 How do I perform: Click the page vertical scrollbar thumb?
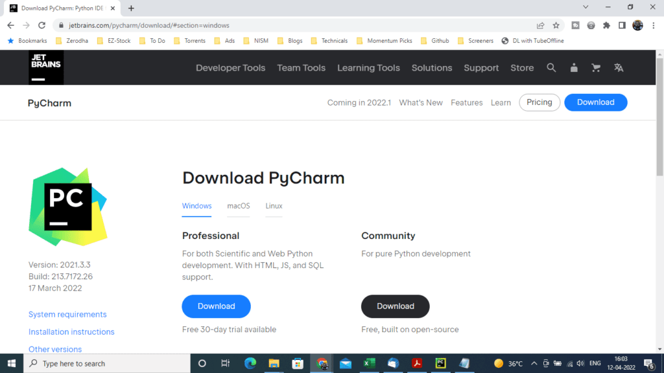coord(659,117)
